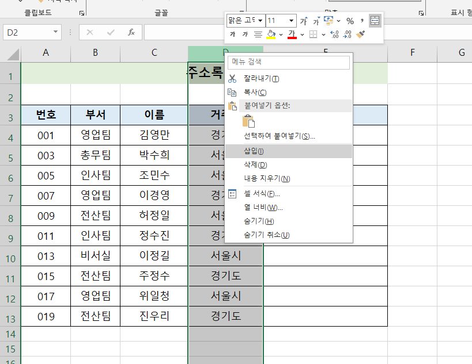Open the alignment group dialog launcher
Image resolution: width=472 pixels, height=364 pixels.
pos(421,13)
